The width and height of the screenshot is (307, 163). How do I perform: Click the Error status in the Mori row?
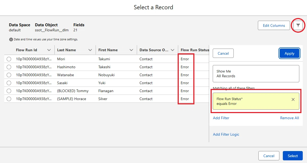[185, 59]
